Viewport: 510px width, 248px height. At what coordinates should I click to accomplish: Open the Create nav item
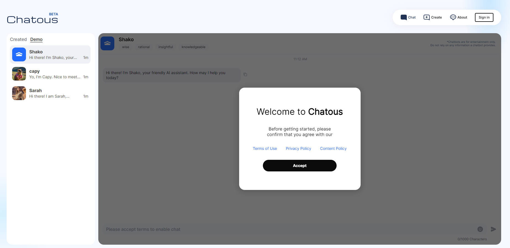[x=433, y=17]
